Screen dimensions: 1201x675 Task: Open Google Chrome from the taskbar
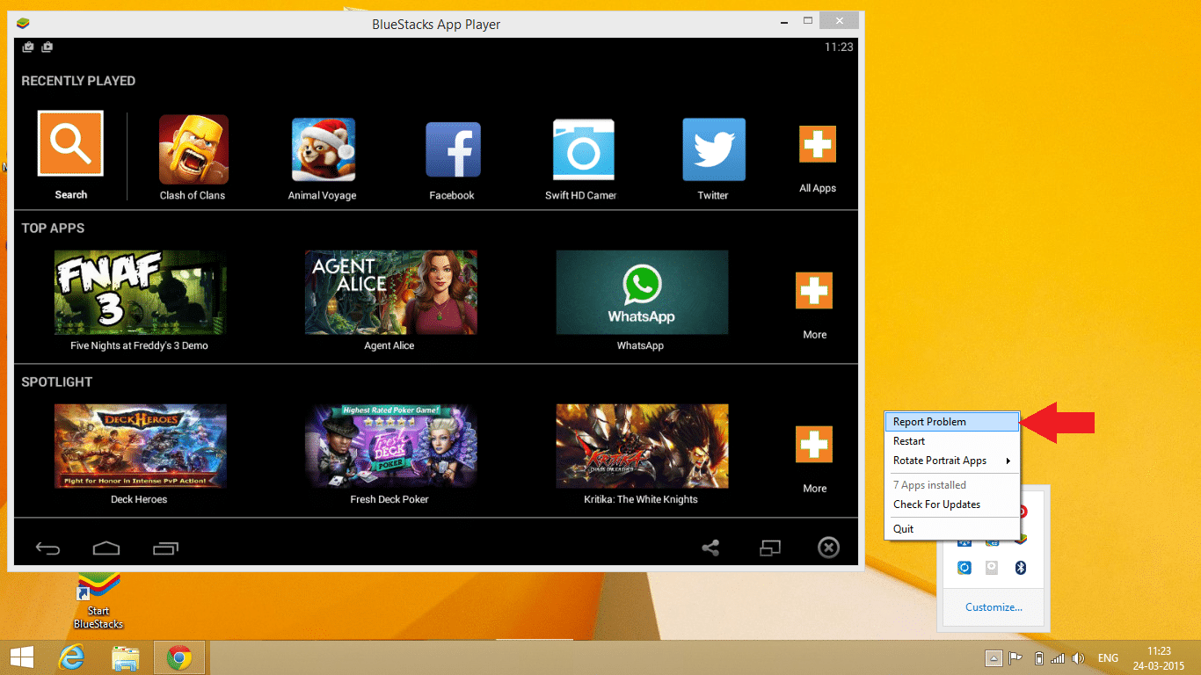click(179, 657)
